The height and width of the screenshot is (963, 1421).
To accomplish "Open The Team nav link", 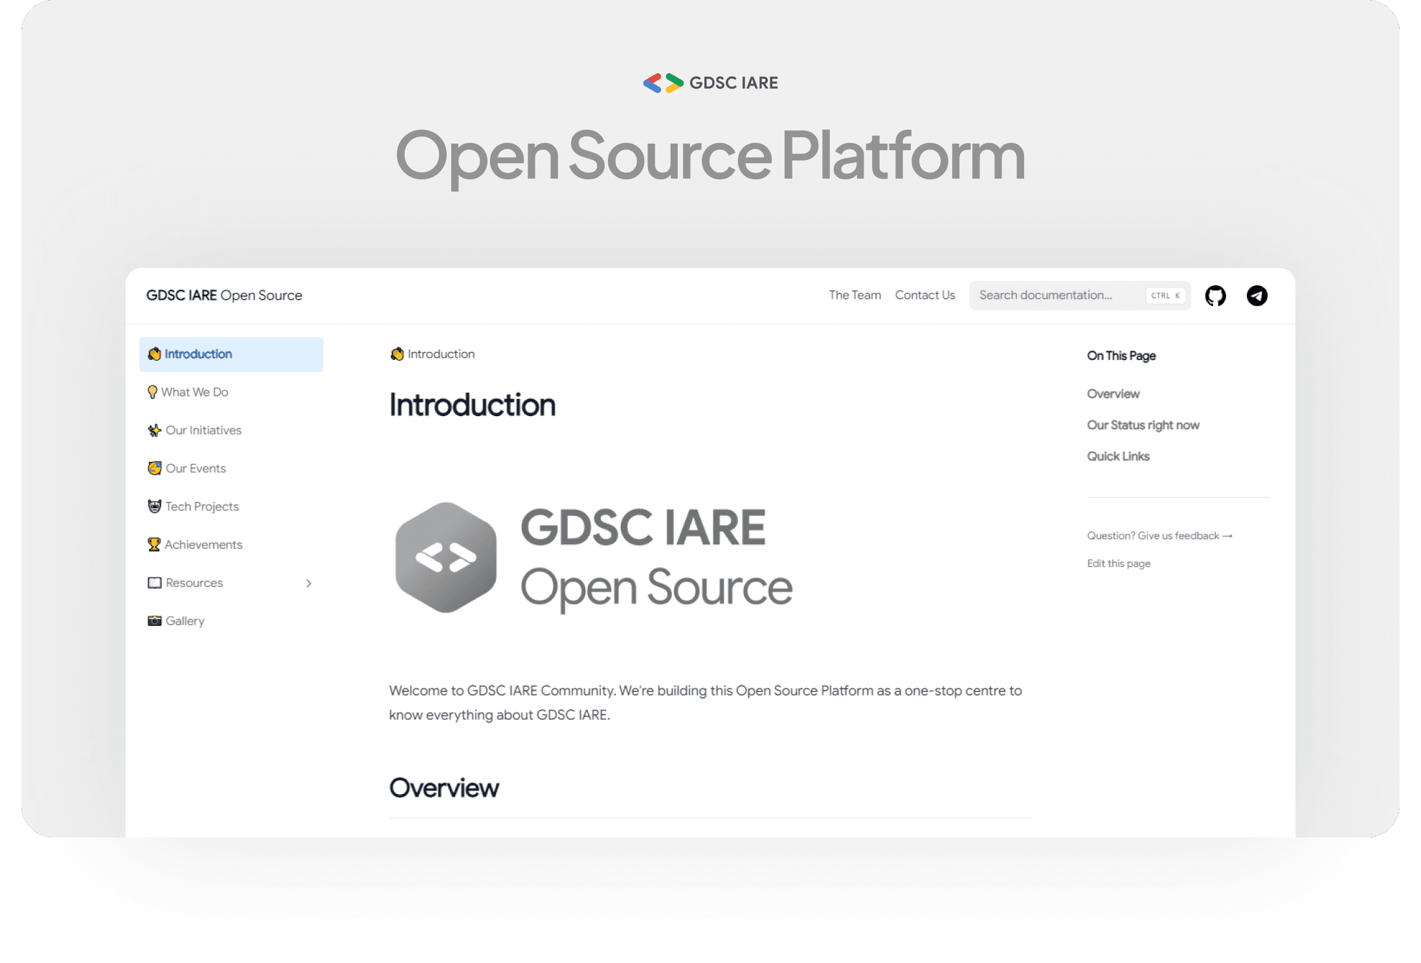I will pos(855,295).
